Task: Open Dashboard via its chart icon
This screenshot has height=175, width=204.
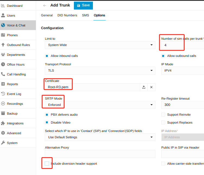Action: point(3,6)
